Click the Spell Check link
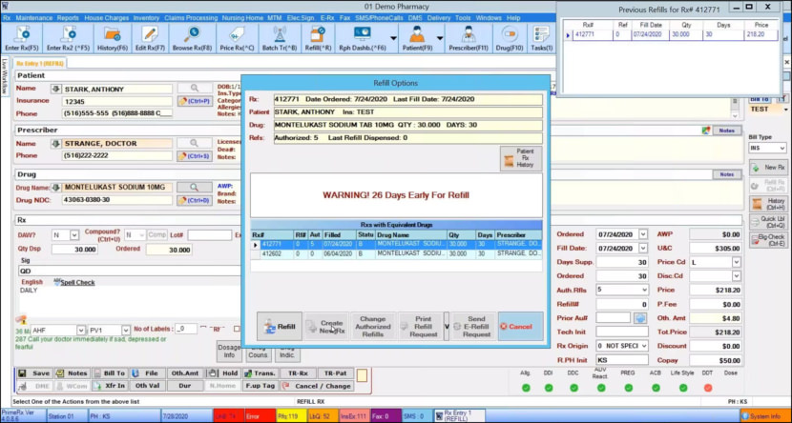This screenshot has height=423, width=792. (77, 282)
